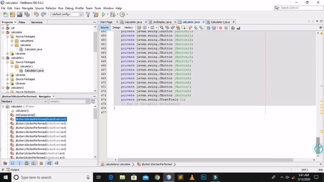
Task: Click the Last Edit icon in editor toolbar
Action: click(x=139, y=28)
